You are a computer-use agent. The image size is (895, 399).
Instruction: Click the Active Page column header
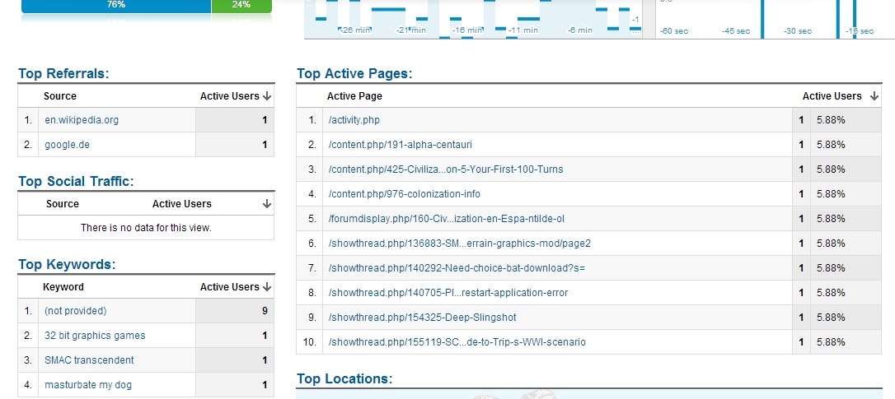[354, 96]
